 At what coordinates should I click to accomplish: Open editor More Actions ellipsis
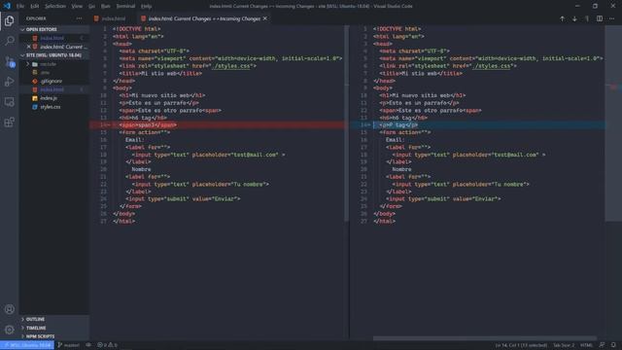(611, 18)
